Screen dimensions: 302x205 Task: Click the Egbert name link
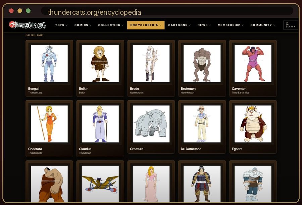(237, 149)
